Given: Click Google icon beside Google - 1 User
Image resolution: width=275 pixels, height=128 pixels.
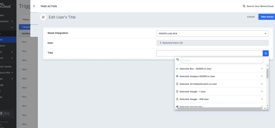Looking at the screenshot, I should [x=177, y=91].
